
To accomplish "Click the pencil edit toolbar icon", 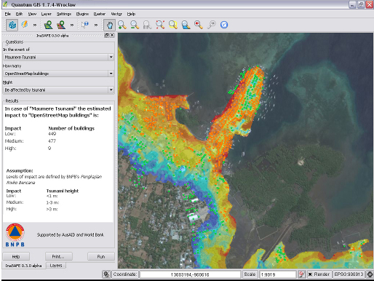I will 25,25.
